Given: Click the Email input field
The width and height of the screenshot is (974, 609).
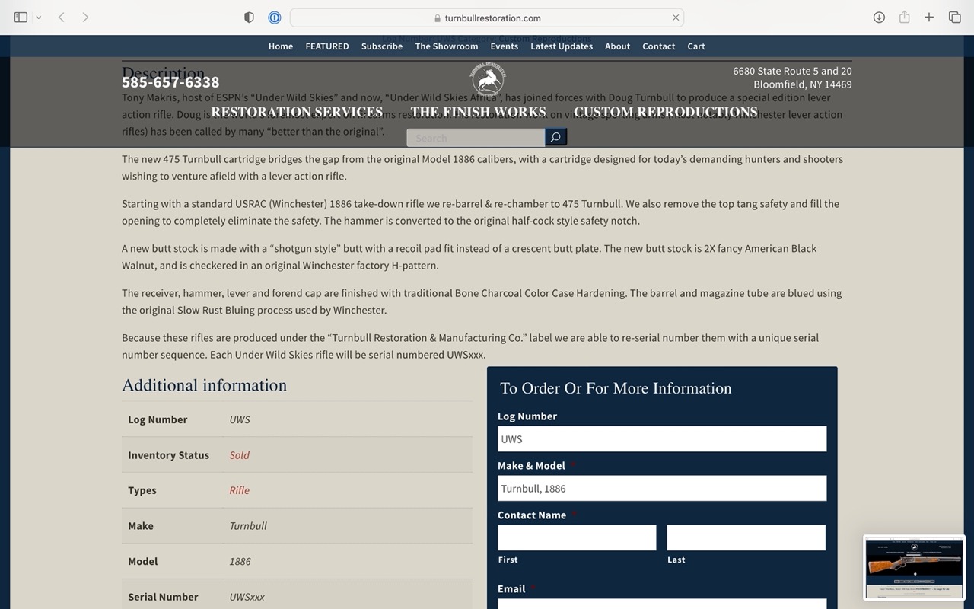Looking at the screenshot, I should 662,604.
